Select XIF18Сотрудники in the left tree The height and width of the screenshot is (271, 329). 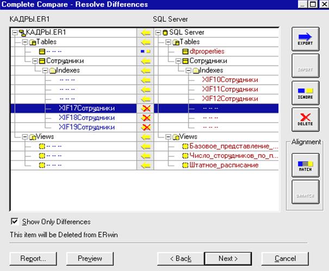click(x=87, y=118)
